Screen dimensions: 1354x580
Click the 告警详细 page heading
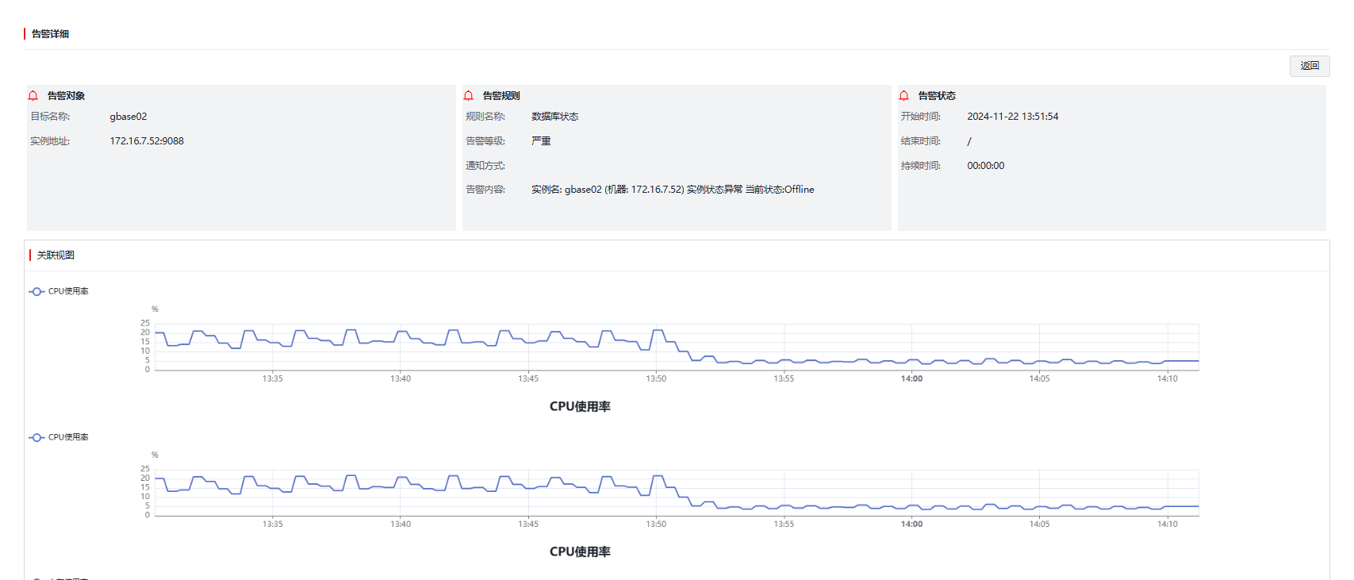pos(50,34)
